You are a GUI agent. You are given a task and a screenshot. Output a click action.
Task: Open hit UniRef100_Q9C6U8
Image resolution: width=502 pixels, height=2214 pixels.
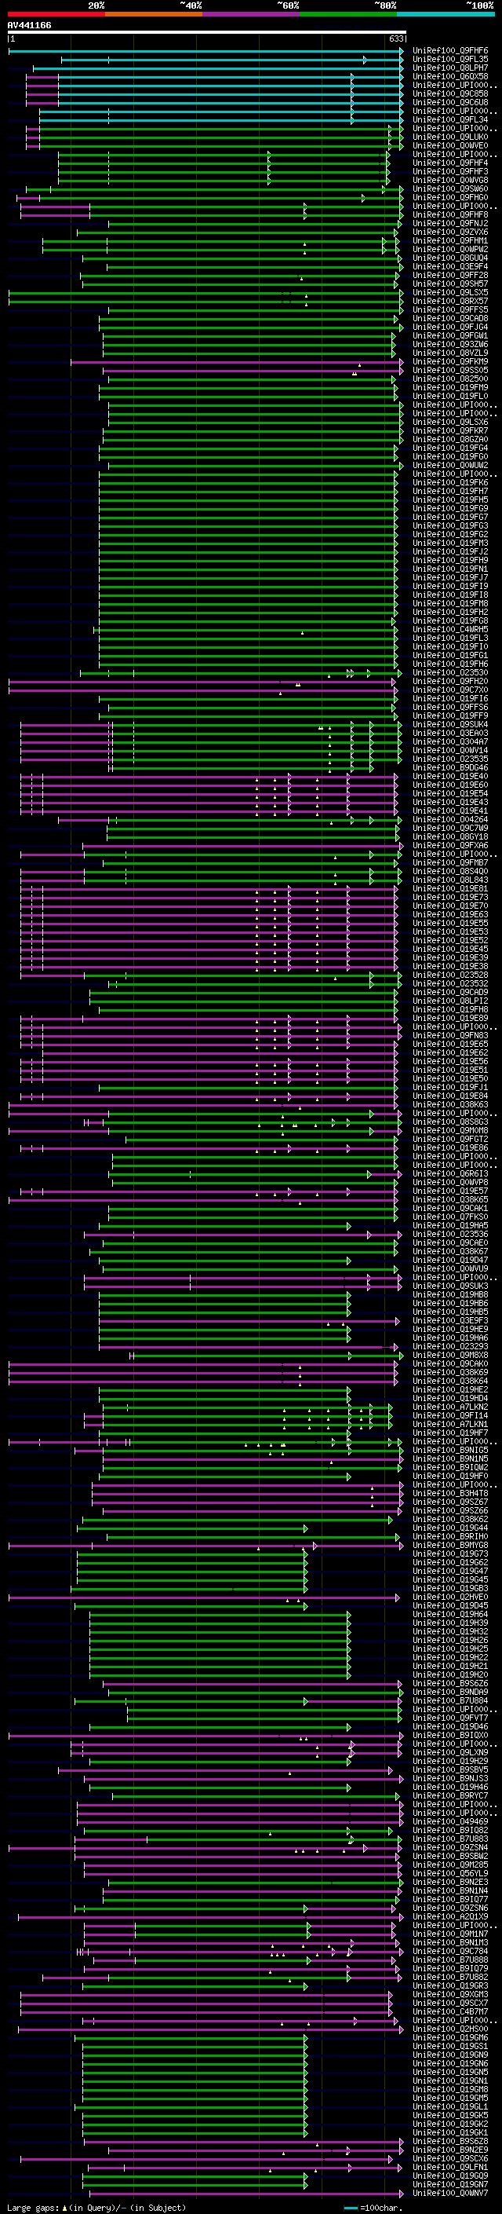450,102
